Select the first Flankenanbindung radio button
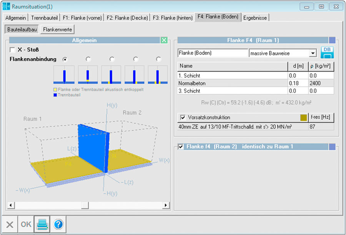 (x=65, y=59)
